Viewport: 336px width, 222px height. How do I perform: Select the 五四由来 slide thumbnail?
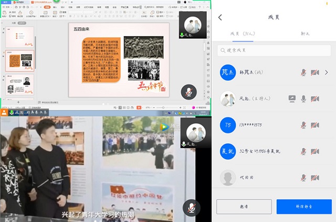click(x=19, y=61)
